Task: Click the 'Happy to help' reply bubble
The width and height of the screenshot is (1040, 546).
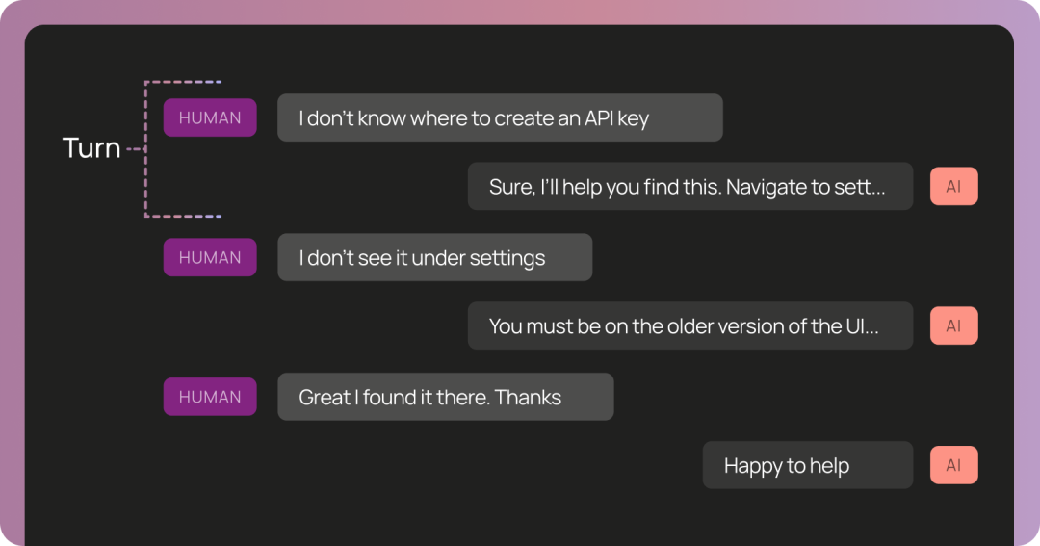Action: (x=808, y=465)
